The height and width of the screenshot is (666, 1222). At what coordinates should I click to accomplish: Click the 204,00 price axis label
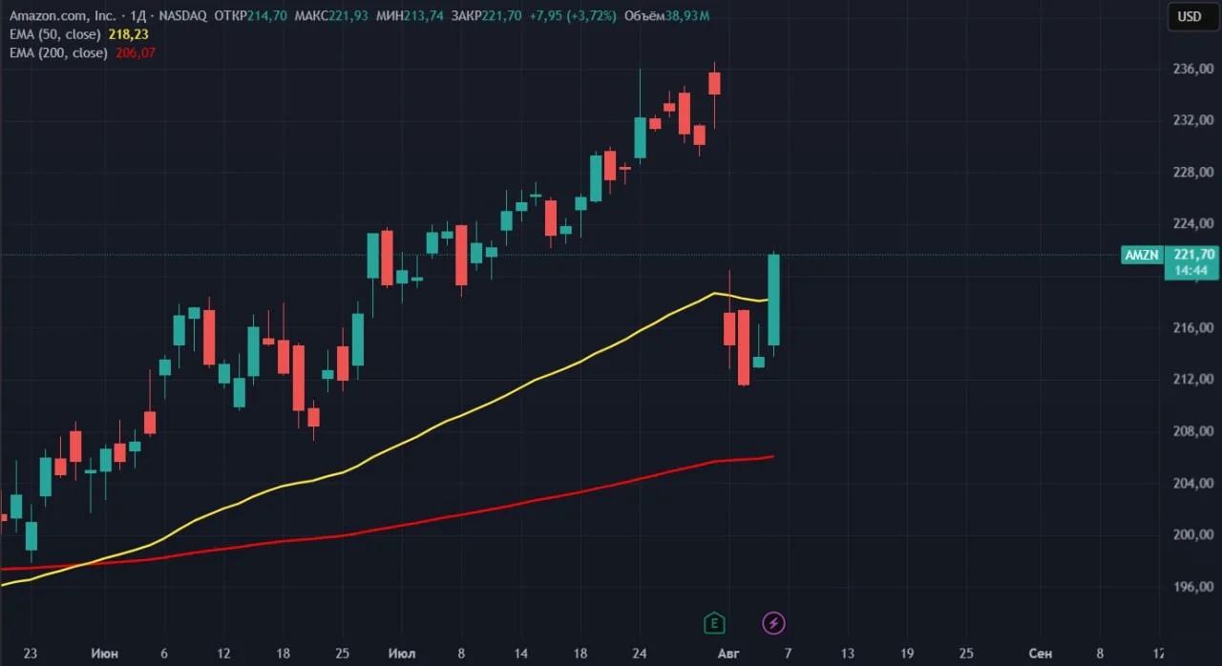coord(1193,484)
